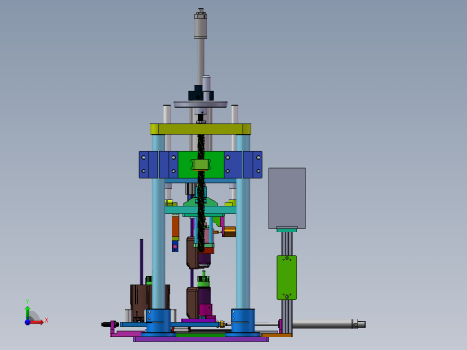Select the purple base plate at the bottom

click(x=200, y=339)
